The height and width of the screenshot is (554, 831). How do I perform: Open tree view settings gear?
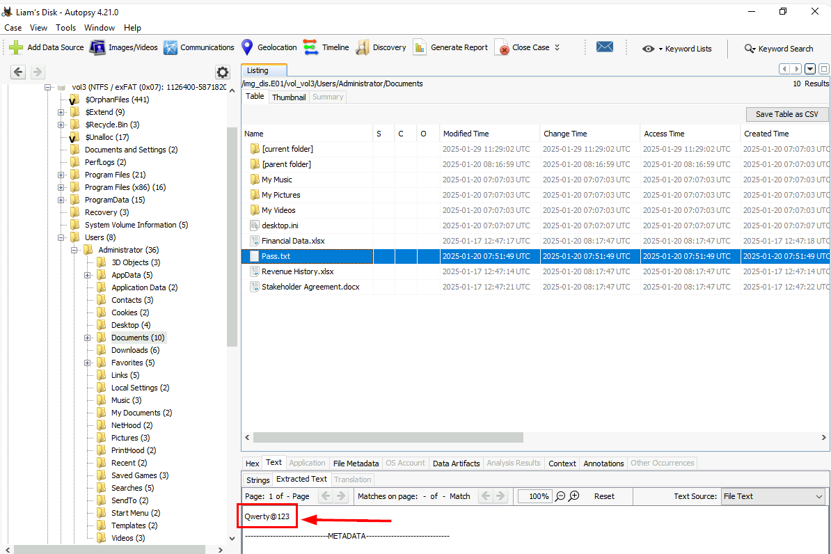click(223, 72)
